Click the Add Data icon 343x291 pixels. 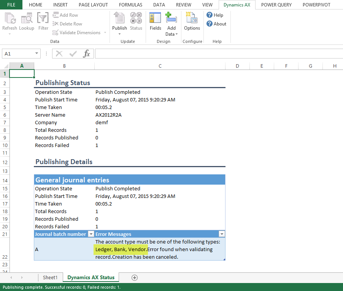tap(171, 19)
